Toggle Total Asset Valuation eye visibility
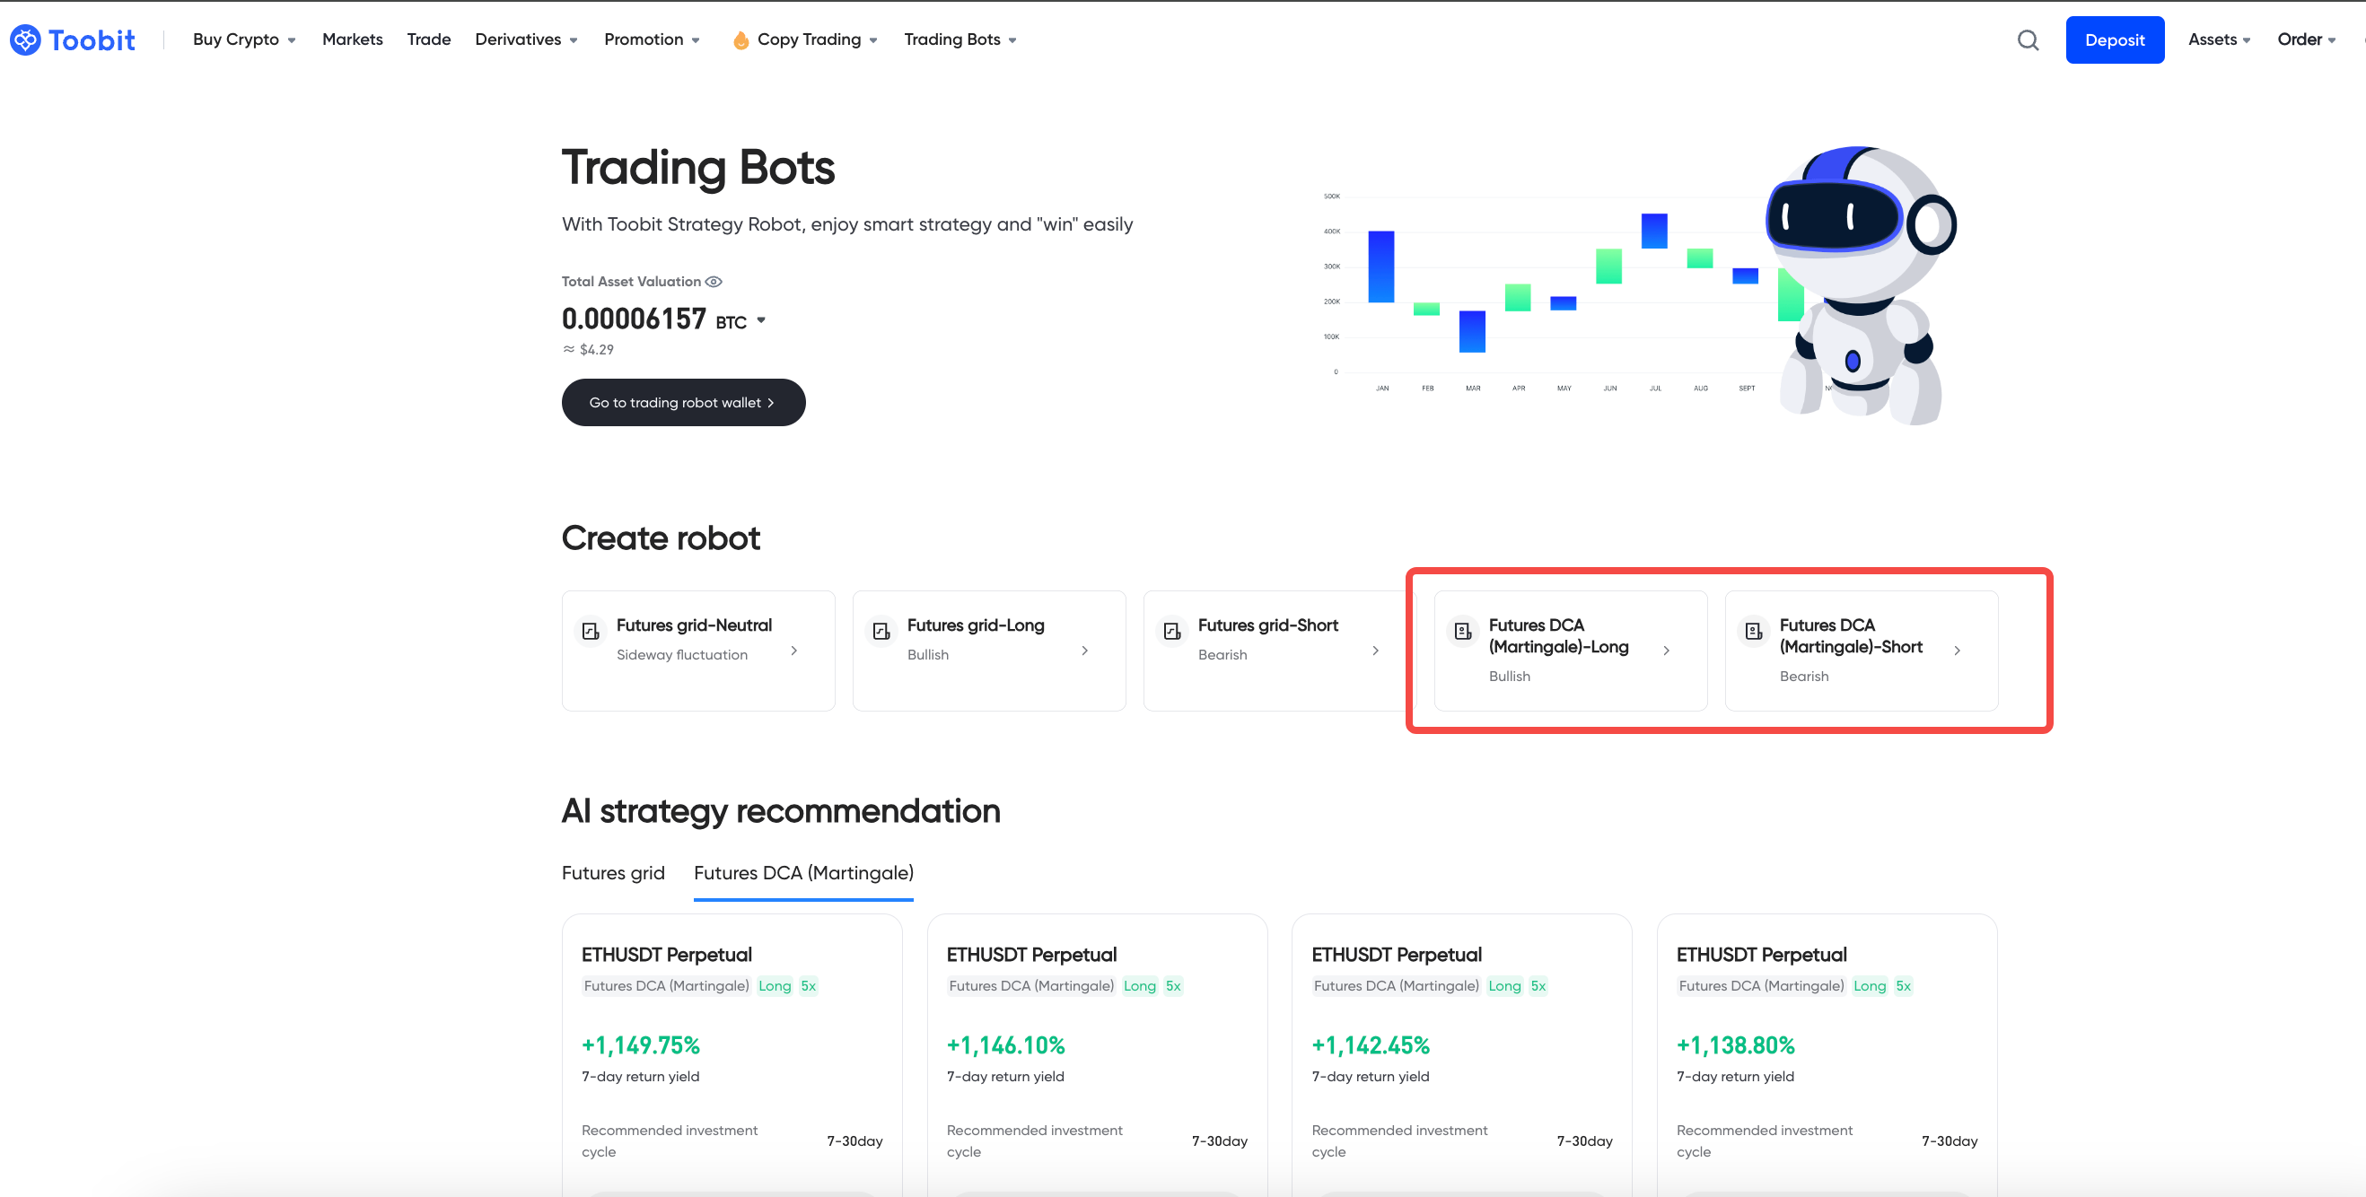The height and width of the screenshot is (1197, 2366). 714,282
